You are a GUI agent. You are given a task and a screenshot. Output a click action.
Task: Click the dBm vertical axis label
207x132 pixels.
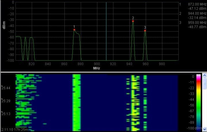[4, 25]
